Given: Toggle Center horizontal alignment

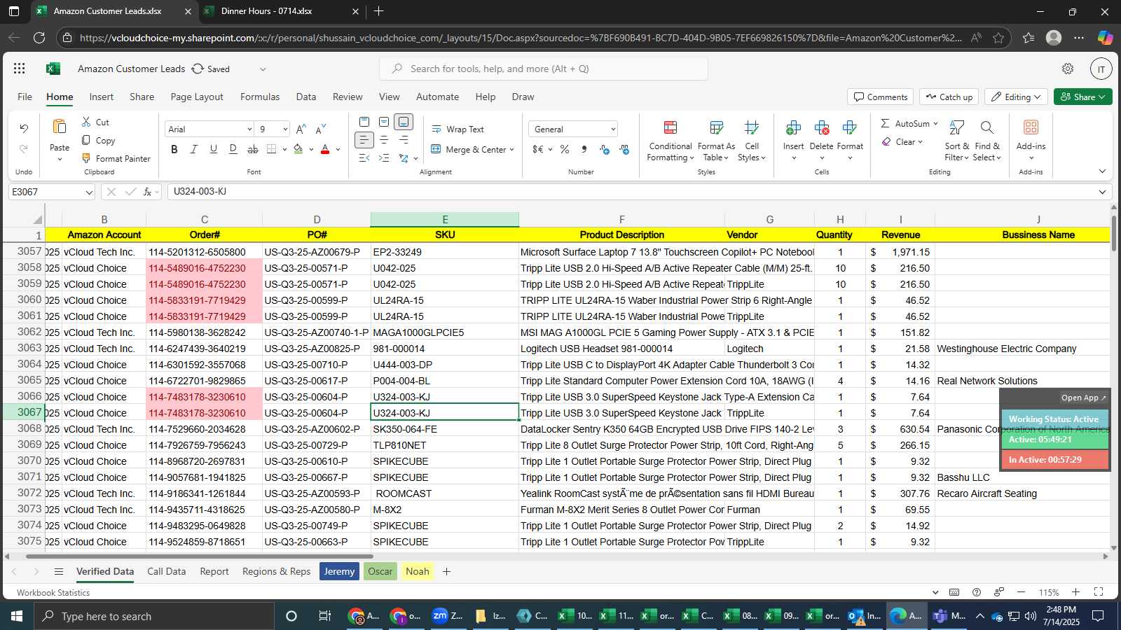Looking at the screenshot, I should click(384, 140).
